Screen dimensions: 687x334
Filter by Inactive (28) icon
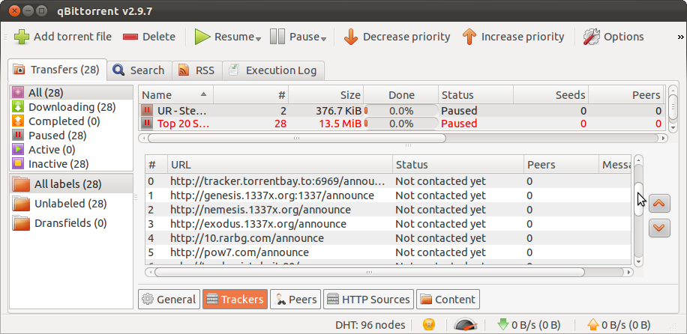click(x=18, y=164)
